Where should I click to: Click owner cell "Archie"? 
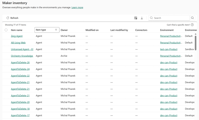[x=64, y=56]
